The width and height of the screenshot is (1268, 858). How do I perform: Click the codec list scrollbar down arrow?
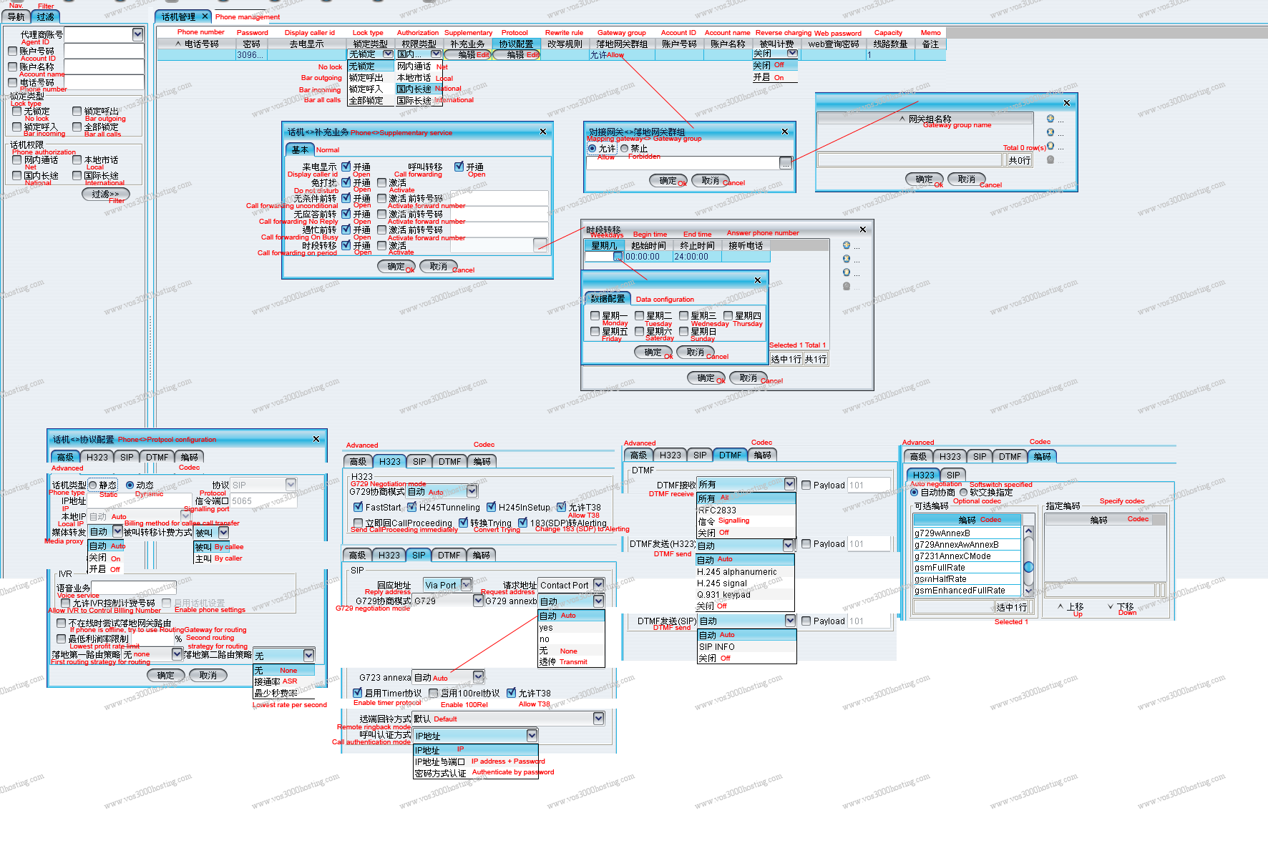point(1028,591)
